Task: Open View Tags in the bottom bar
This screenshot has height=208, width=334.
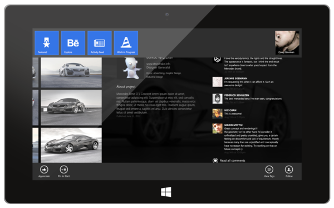Action: (x=269, y=170)
